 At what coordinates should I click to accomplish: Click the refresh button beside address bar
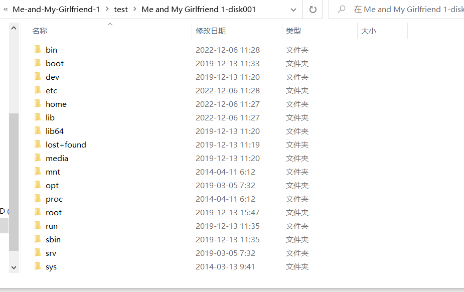coord(313,10)
